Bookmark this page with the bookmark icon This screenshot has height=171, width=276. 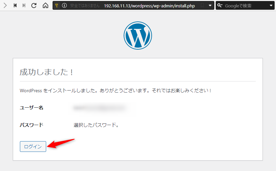coord(202,6)
